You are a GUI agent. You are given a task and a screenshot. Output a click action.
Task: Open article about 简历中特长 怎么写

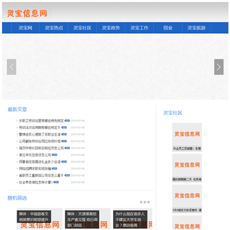click(x=42, y=148)
